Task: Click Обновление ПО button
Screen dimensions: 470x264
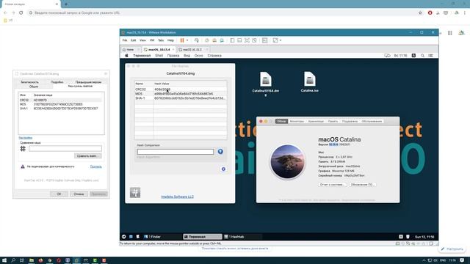Action: (362, 184)
